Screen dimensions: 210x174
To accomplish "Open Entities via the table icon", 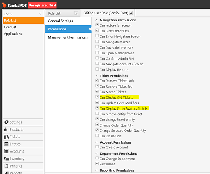I will (6, 144).
